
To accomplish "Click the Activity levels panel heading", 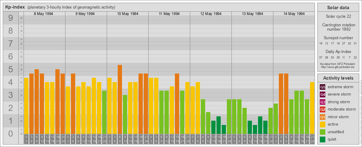I will [338, 78].
